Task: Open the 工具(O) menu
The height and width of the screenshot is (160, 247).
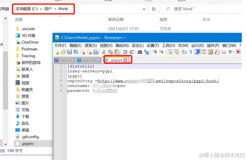Action: pos(168,46)
